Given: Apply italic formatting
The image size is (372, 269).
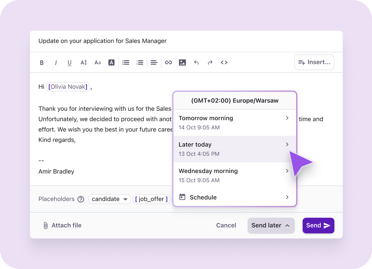Looking at the screenshot, I should (56, 62).
